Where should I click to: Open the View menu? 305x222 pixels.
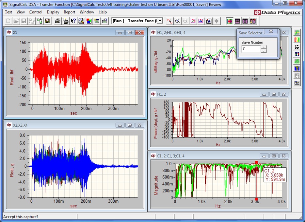pos(21,12)
